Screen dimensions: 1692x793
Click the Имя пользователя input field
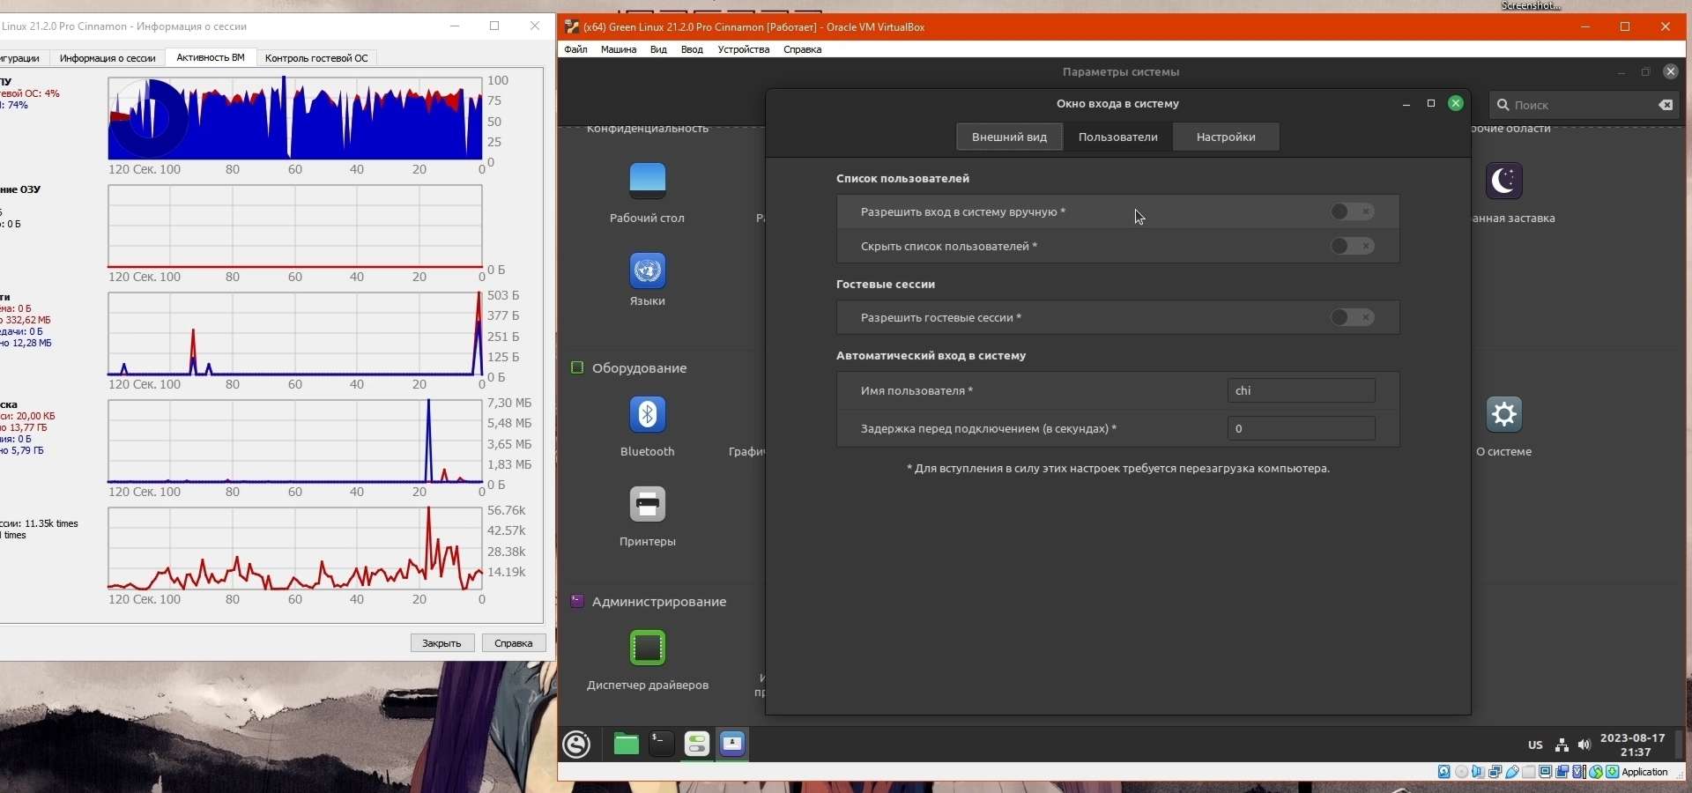coord(1301,390)
